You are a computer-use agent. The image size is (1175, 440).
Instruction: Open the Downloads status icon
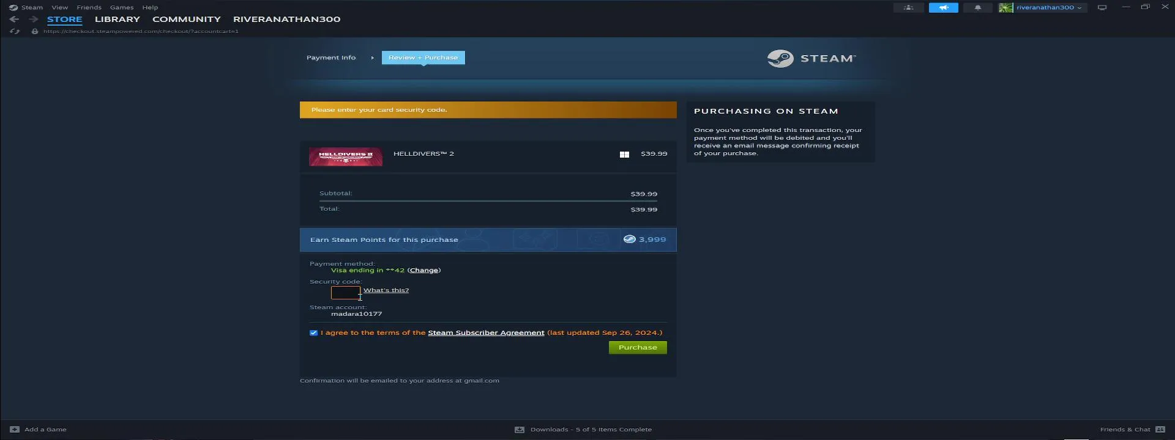coord(520,430)
